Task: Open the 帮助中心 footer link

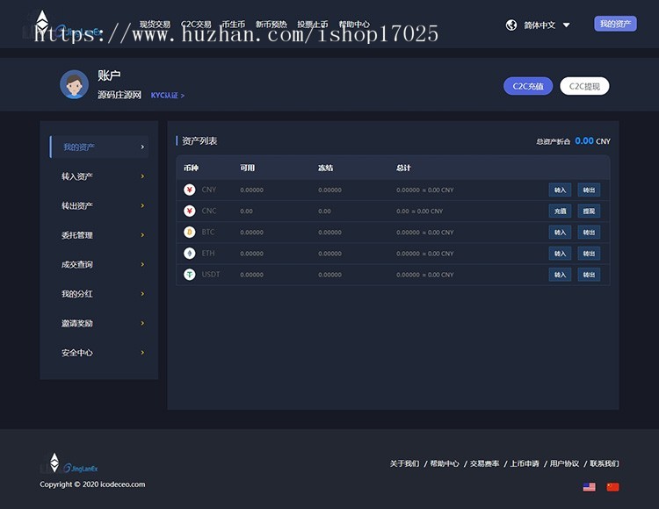Action: point(445,463)
